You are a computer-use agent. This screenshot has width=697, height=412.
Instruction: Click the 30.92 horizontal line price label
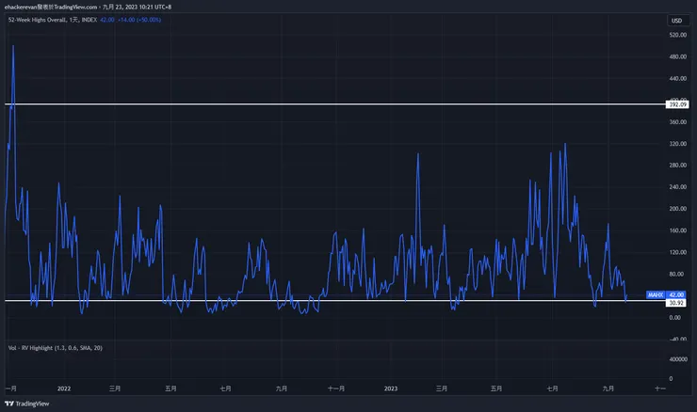click(x=676, y=303)
